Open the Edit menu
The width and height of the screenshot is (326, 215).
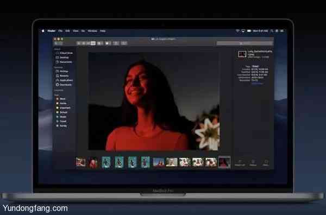coord(67,31)
